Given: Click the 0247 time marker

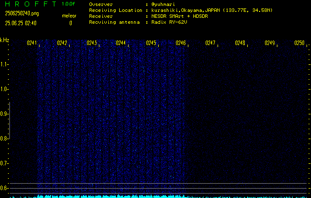Looking at the screenshot, I should [x=210, y=43].
